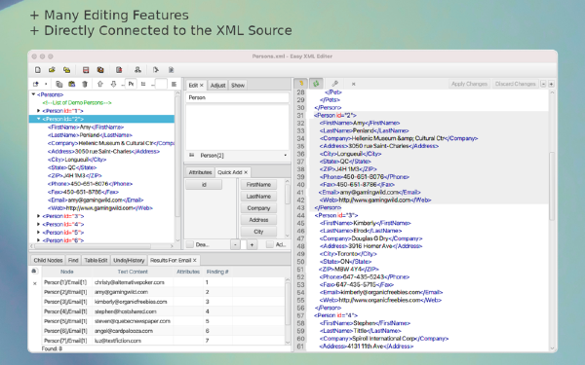This screenshot has height=365, width=585.
Task: Click the document icon with the red mark
Action: (x=119, y=70)
